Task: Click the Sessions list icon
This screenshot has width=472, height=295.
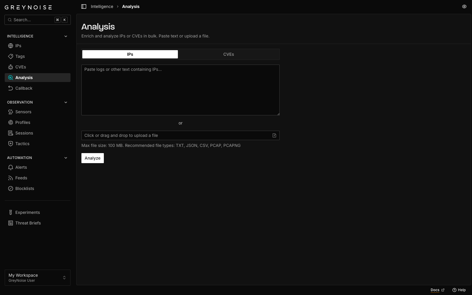Action: pyautogui.click(x=11, y=133)
